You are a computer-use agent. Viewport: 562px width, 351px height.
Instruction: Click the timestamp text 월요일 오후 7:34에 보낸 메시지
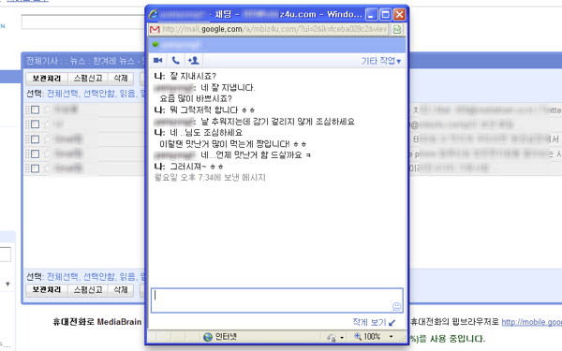(210, 177)
